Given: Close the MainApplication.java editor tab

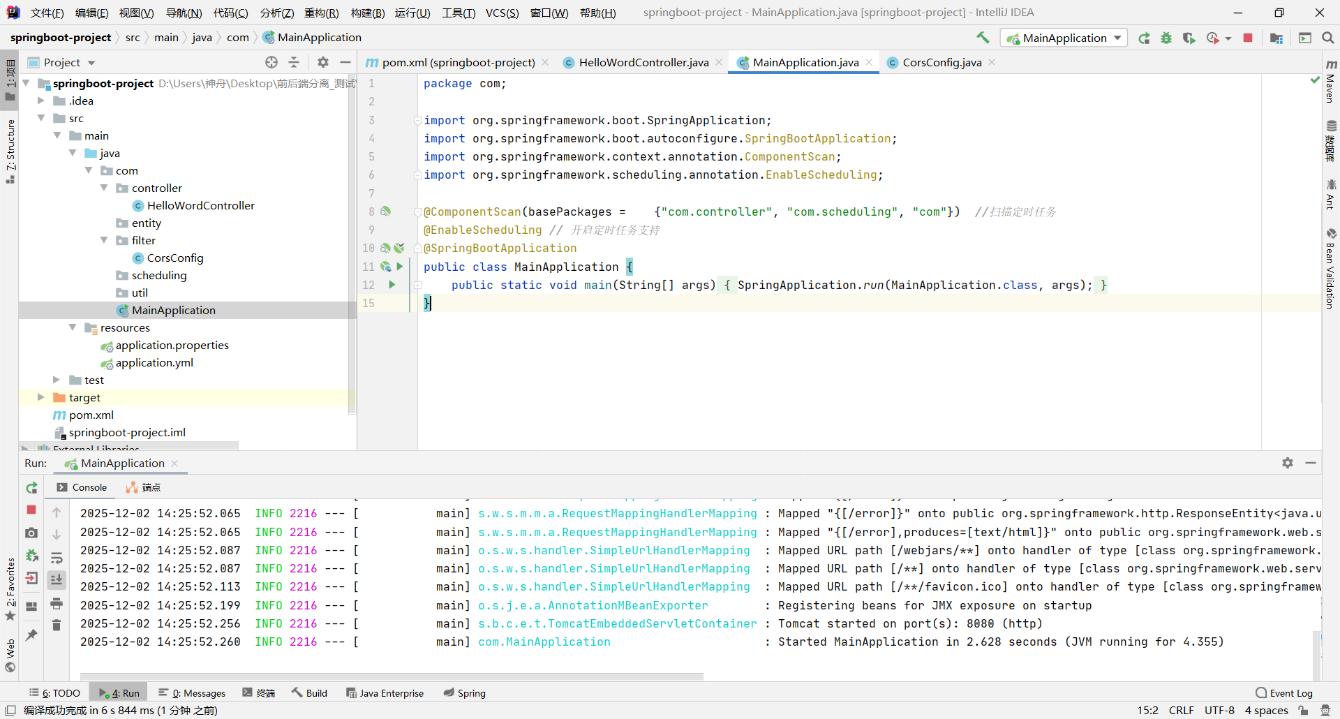Looking at the screenshot, I should 869,62.
